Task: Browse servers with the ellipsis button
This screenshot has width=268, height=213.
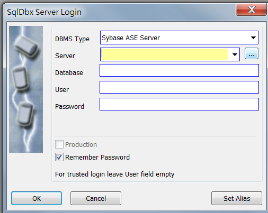Action: point(252,53)
